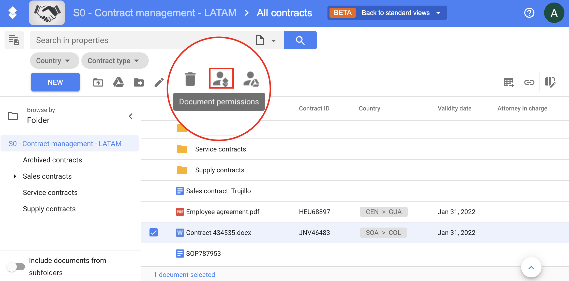Uncheck the Contract 434535.docx checkbox

[x=154, y=232]
